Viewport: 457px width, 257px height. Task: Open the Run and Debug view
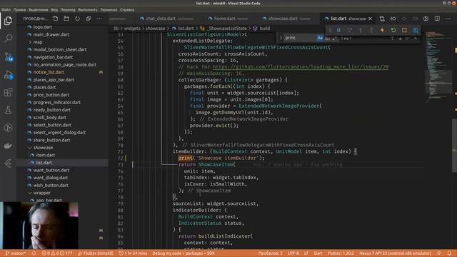coord(8,74)
